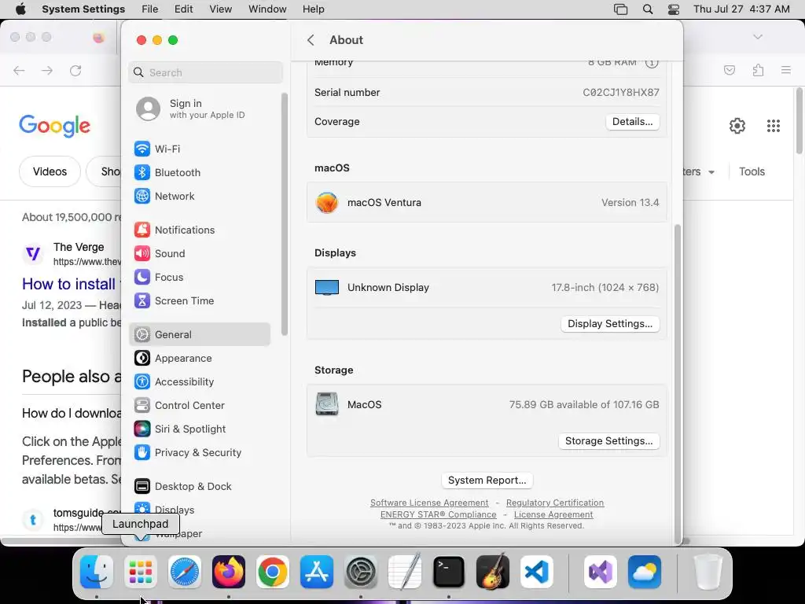
Task: Launch Google Chrome from the Dock
Action: (x=273, y=572)
